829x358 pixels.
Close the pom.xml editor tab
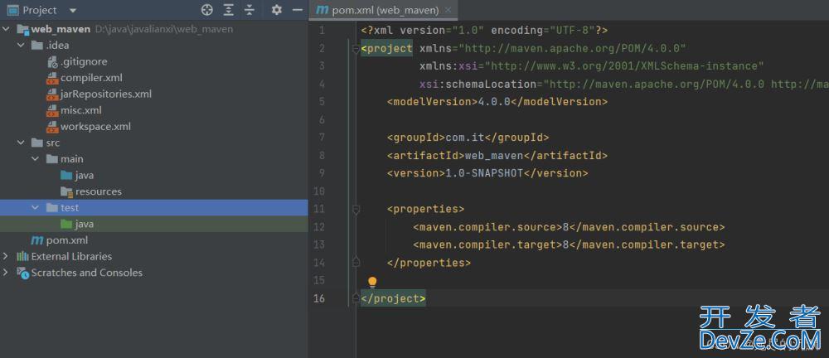pos(448,10)
